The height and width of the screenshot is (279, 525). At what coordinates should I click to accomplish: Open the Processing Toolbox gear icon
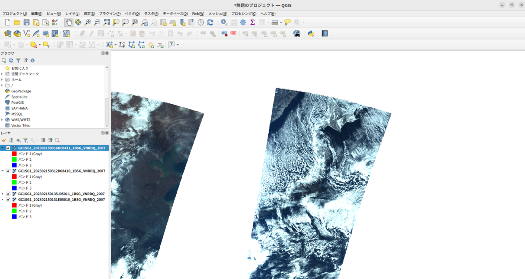click(x=243, y=22)
